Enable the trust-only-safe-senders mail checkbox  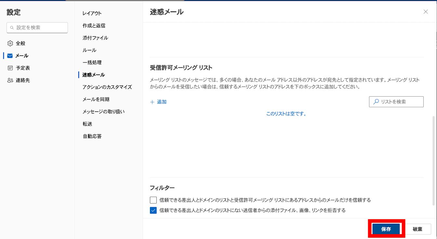[153, 200]
